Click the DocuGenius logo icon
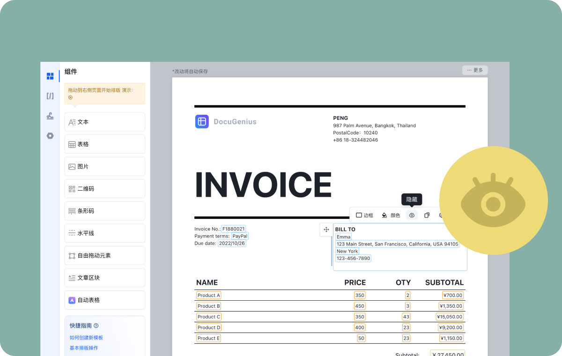Screen dimensions: 562x356 pyautogui.click(x=202, y=122)
